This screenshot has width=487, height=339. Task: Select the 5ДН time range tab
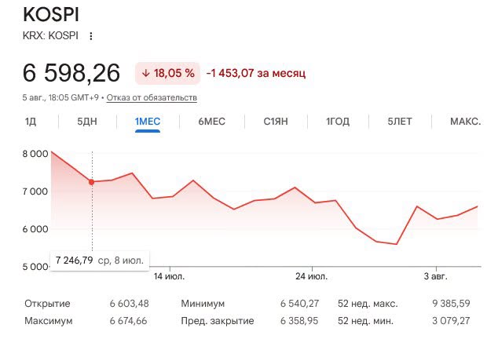pyautogui.click(x=87, y=122)
